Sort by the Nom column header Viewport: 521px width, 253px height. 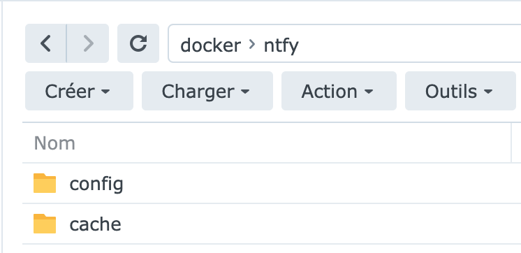(x=54, y=143)
